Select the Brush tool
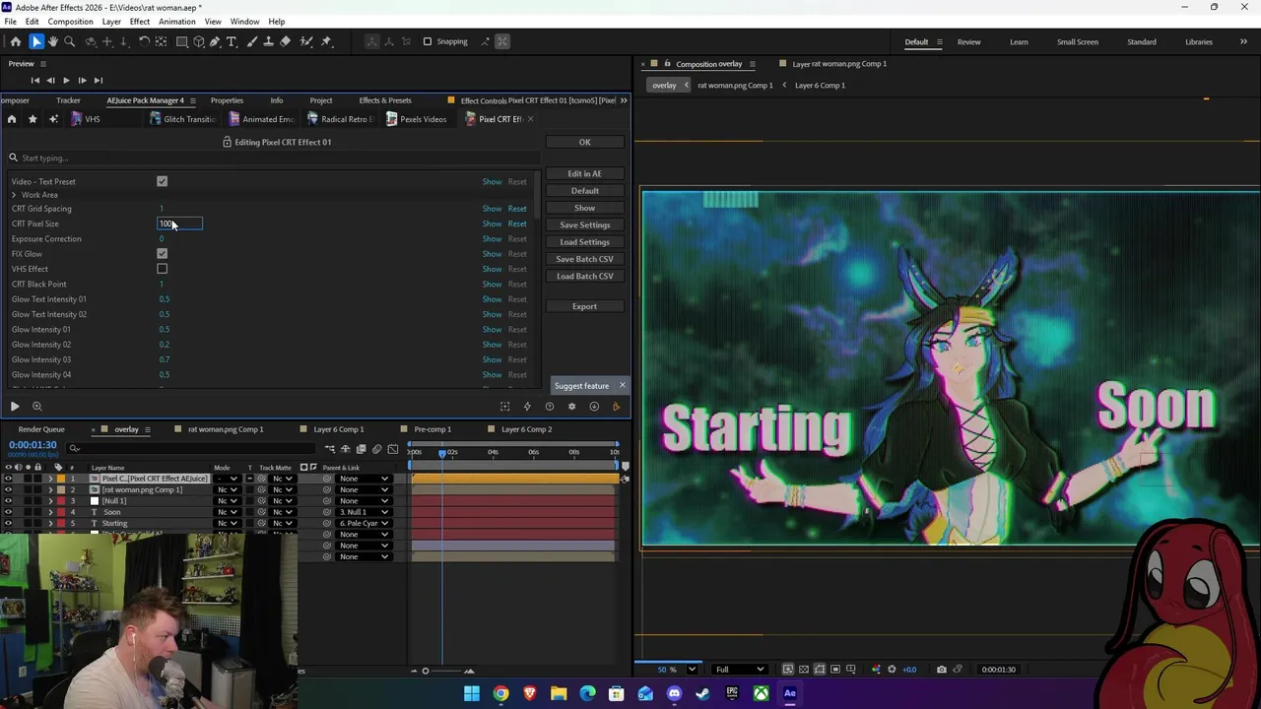 coord(251,41)
